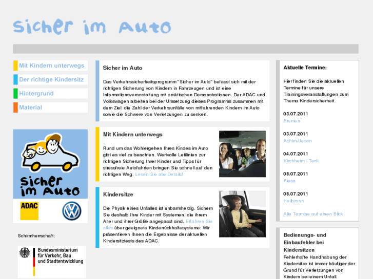The image size is (373, 279).
Task: Open the 'Achim-Uesen' event link
Action: pyautogui.click(x=298, y=141)
